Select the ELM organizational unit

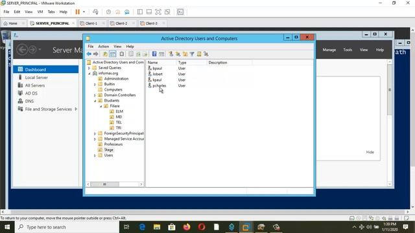pyautogui.click(x=119, y=111)
